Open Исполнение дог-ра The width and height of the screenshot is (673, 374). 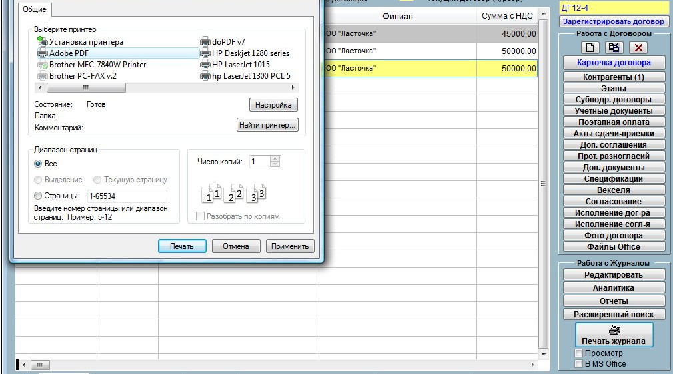(614, 213)
